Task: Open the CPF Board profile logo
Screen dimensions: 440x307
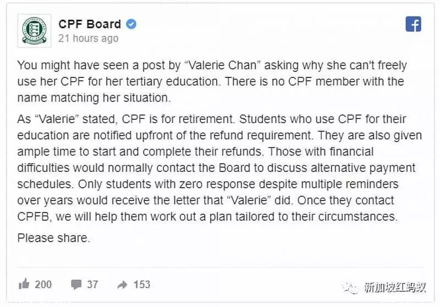Action: [34, 31]
